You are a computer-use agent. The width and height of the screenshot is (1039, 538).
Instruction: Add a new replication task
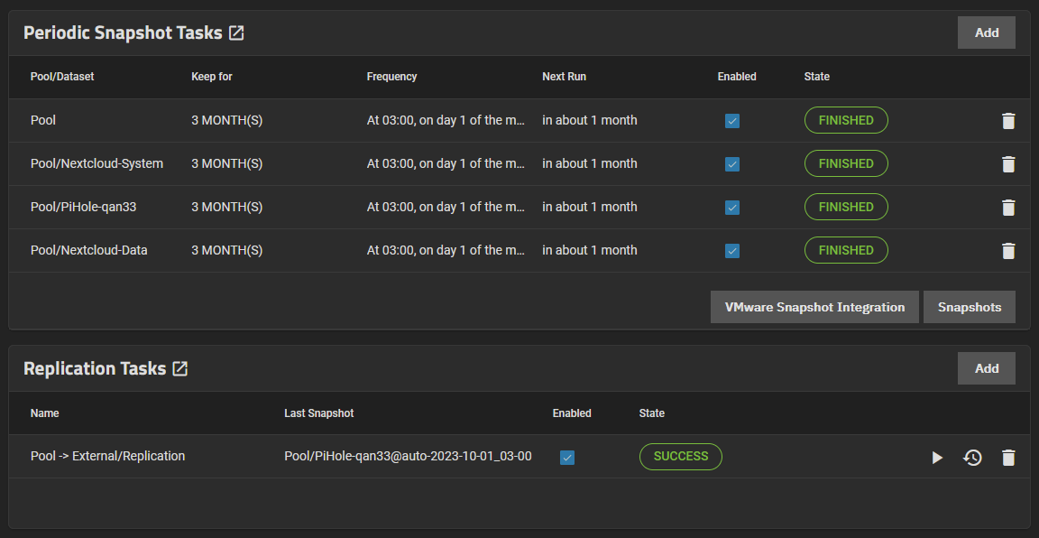(986, 368)
